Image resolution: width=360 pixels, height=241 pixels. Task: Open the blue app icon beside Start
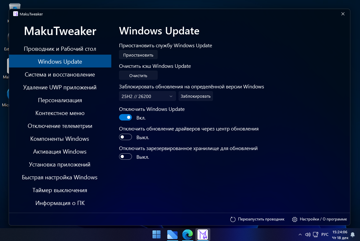pos(172,235)
